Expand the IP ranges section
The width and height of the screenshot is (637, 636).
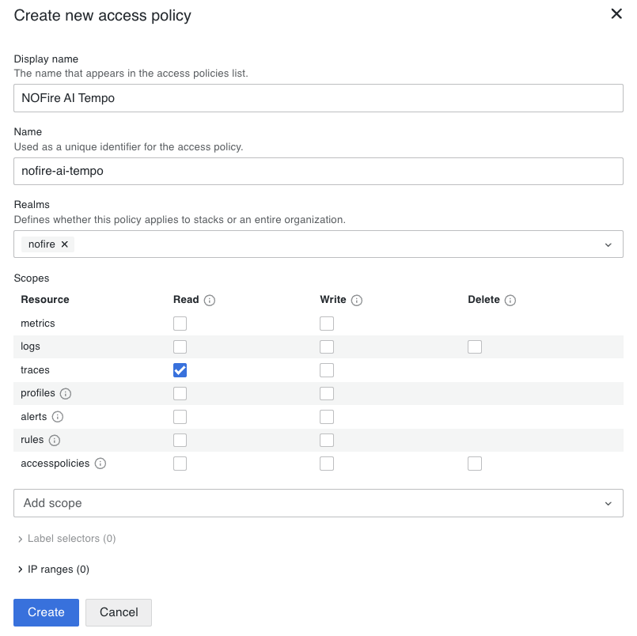click(x=54, y=570)
